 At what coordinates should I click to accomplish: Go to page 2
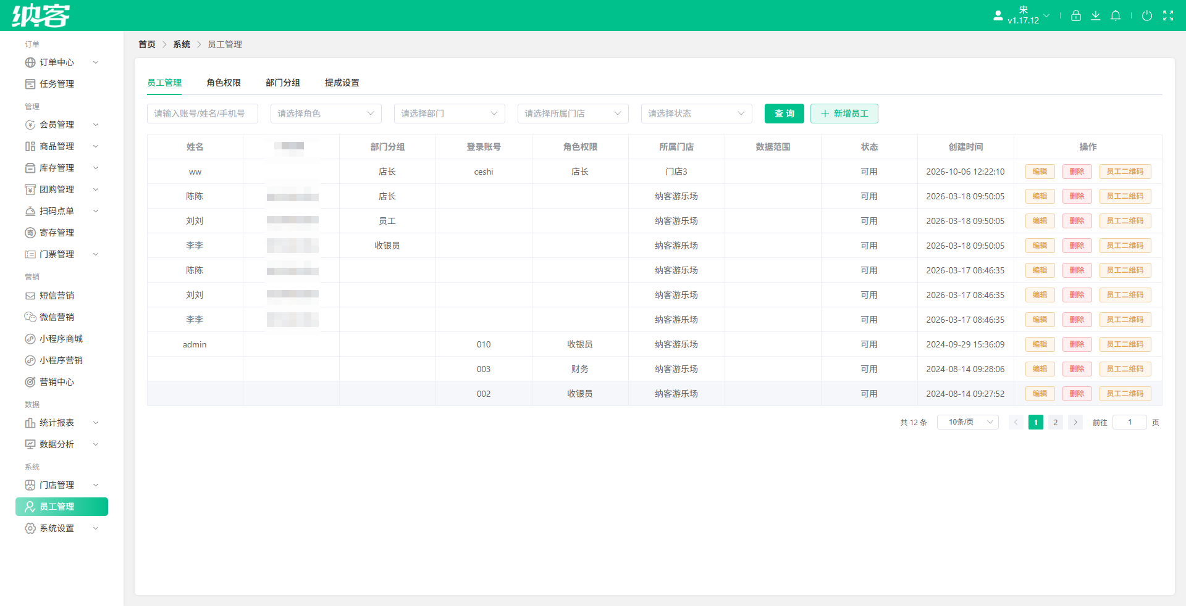1056,422
